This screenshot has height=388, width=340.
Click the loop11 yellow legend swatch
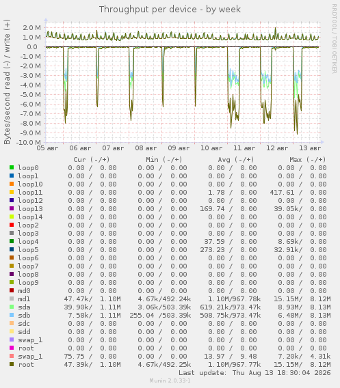point(12,192)
